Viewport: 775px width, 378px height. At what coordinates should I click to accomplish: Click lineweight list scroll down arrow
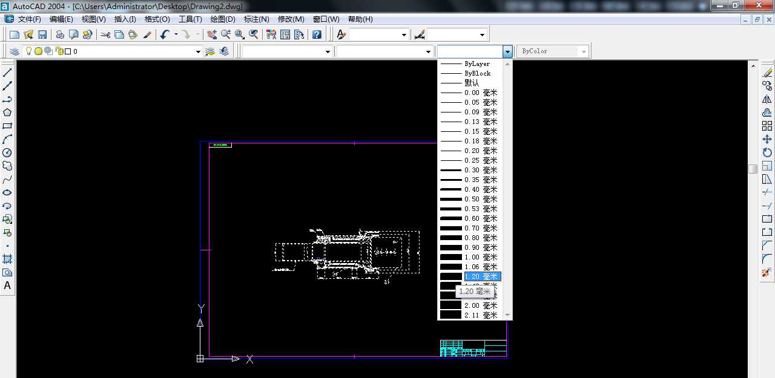coord(508,316)
